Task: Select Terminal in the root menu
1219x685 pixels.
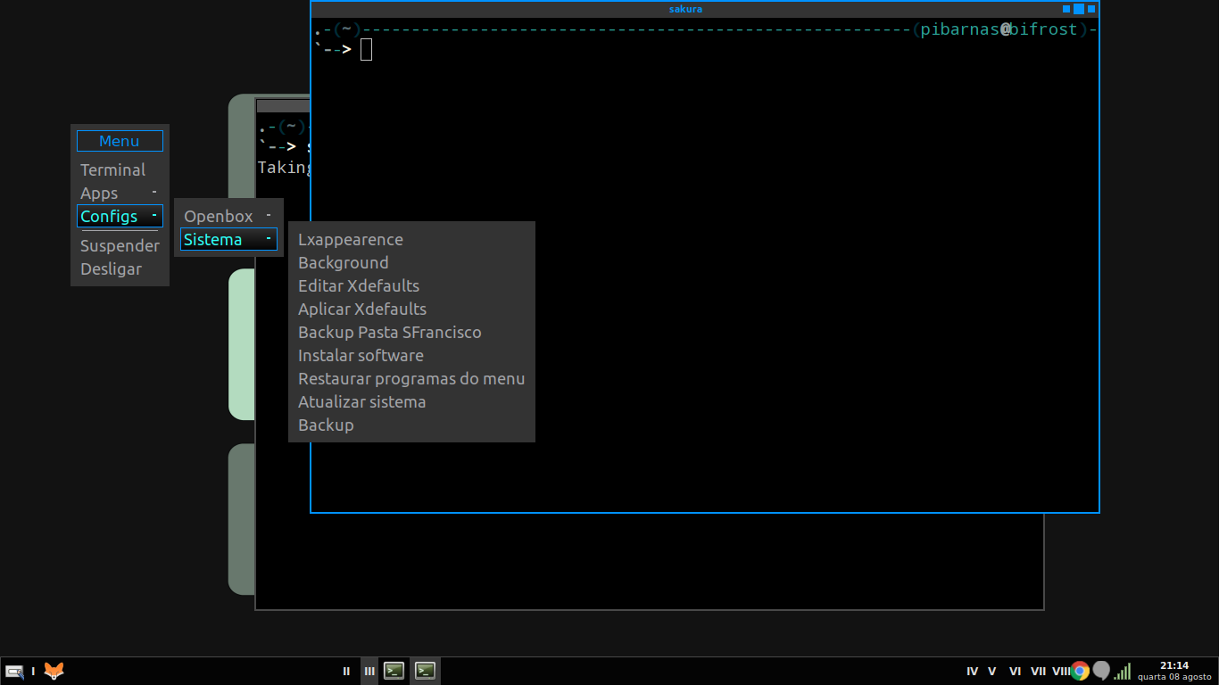Action: coord(120,169)
